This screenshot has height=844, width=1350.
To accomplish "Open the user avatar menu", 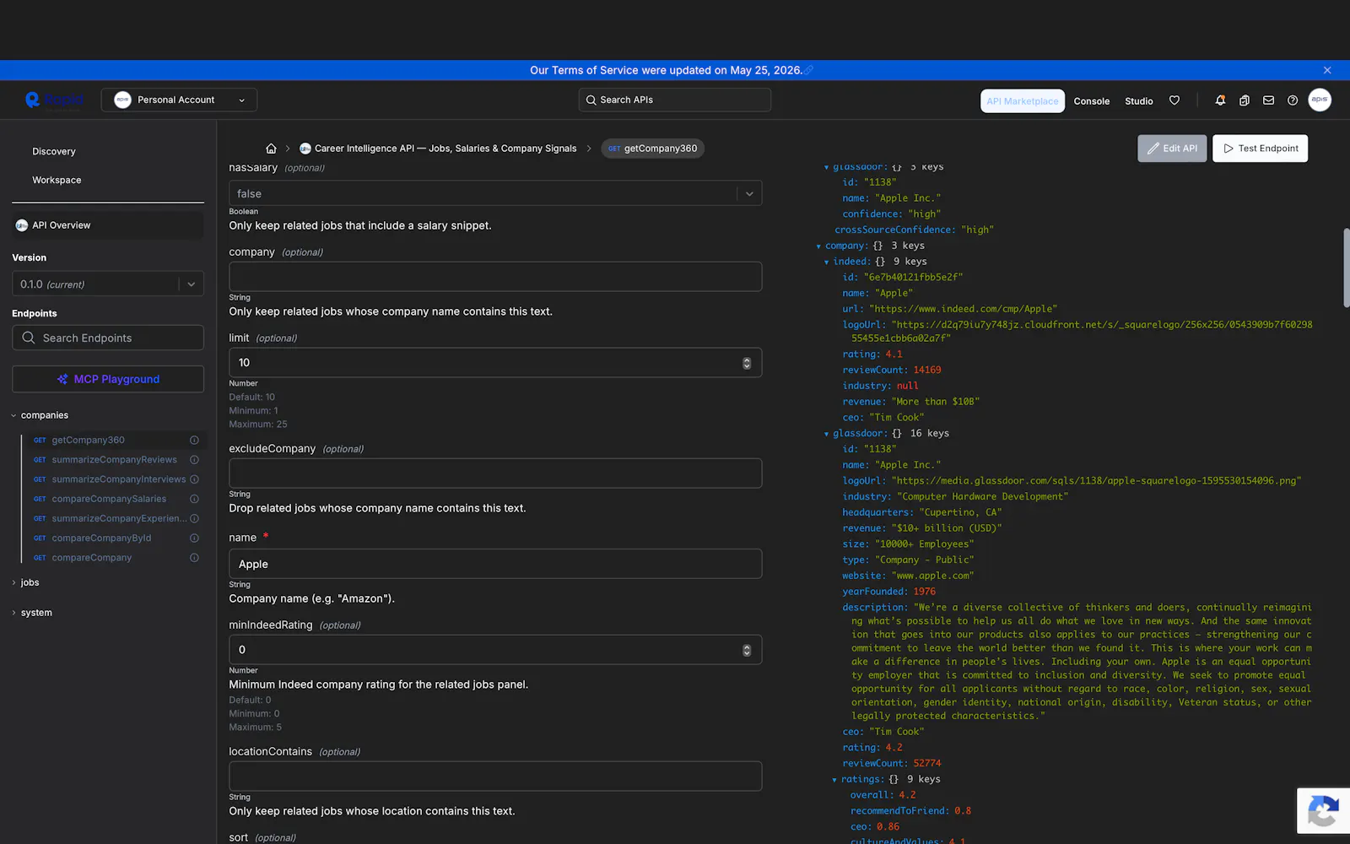I will [1320, 100].
